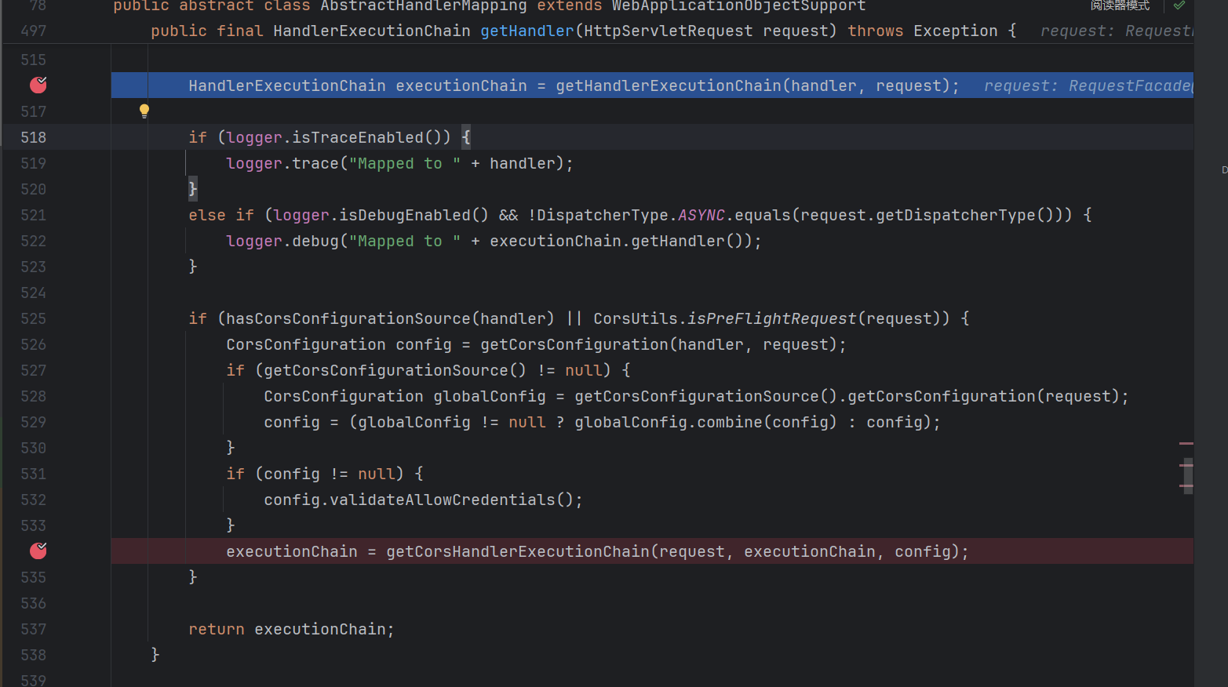The width and height of the screenshot is (1228, 687).
Task: Click the bottom error stripe marker
Action: [1186, 486]
